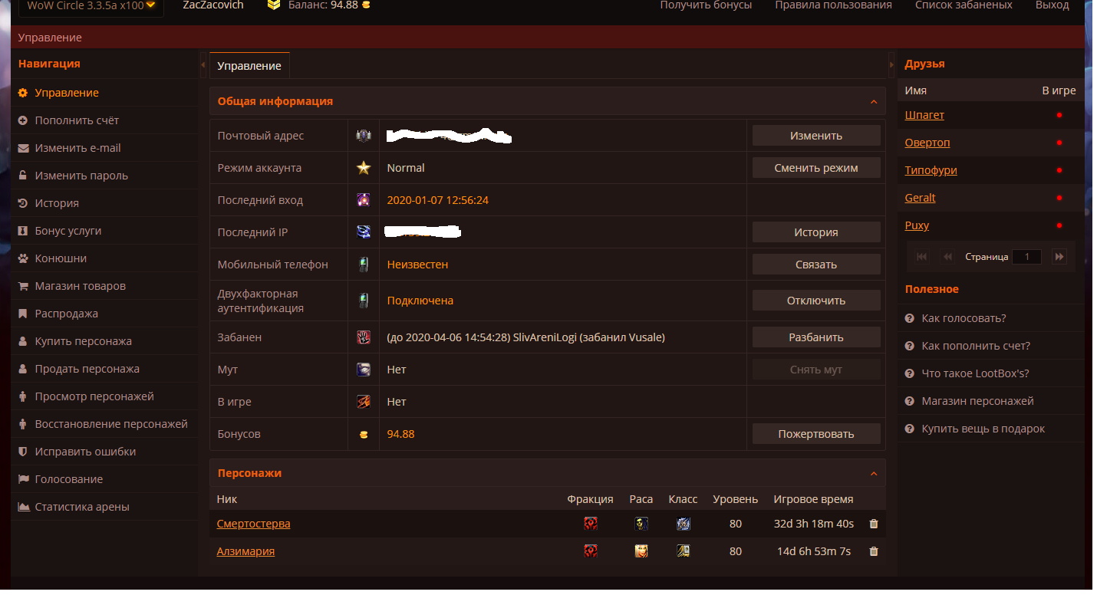Click first page arrow in friends pagination
1097x595 pixels.
click(921, 257)
